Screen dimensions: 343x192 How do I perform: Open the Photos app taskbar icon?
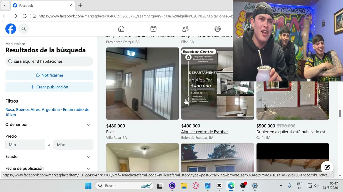pyautogui.click(x=208, y=186)
